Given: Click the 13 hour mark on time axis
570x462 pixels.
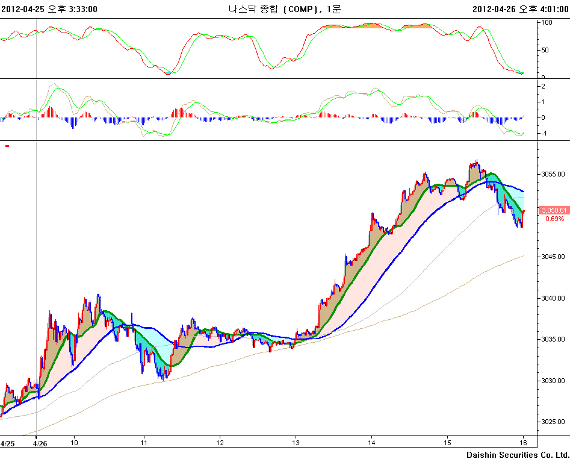Looking at the screenshot, I should [296, 443].
